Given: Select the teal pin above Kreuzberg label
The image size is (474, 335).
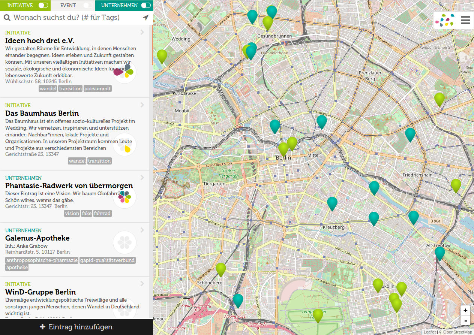Looking at the screenshot, I should 332,203.
